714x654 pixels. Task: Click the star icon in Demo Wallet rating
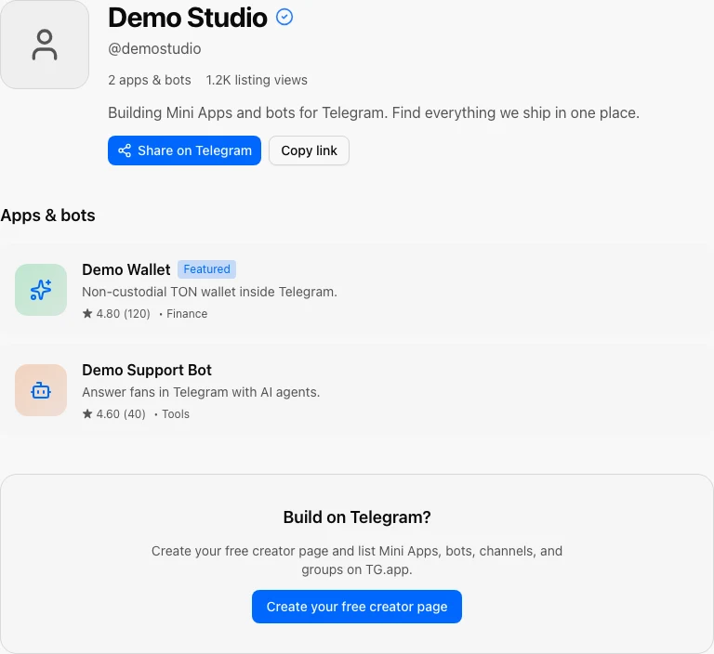[x=87, y=313]
